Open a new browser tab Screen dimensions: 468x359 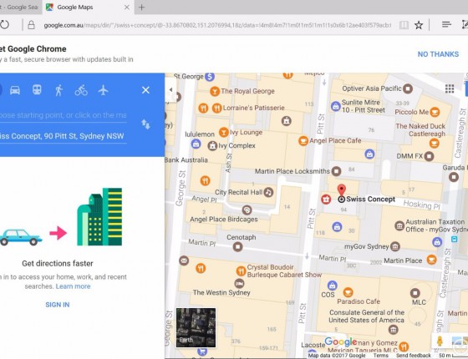[142, 8]
